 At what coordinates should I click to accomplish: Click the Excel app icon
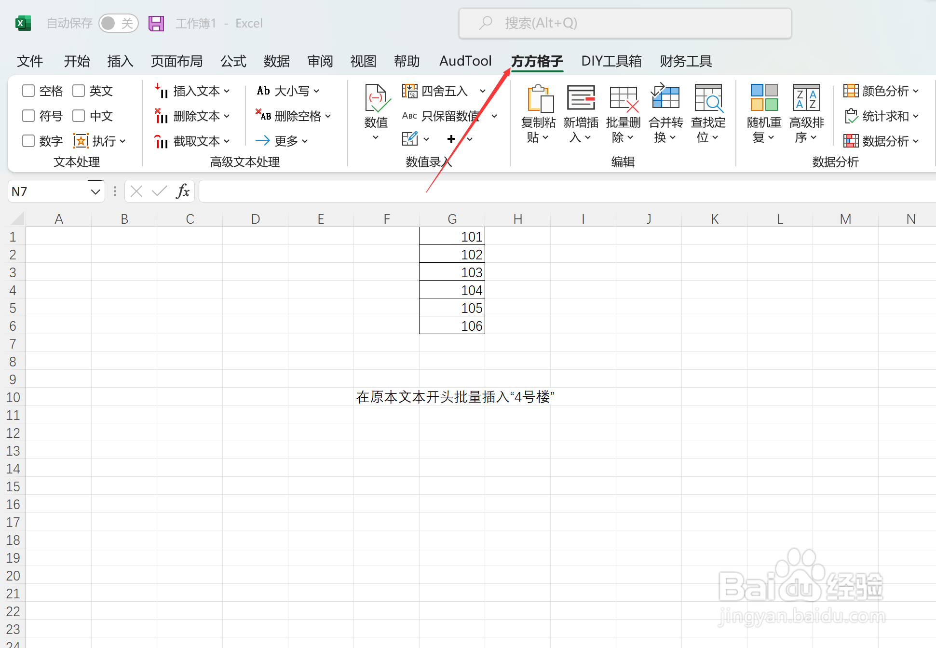pos(23,23)
